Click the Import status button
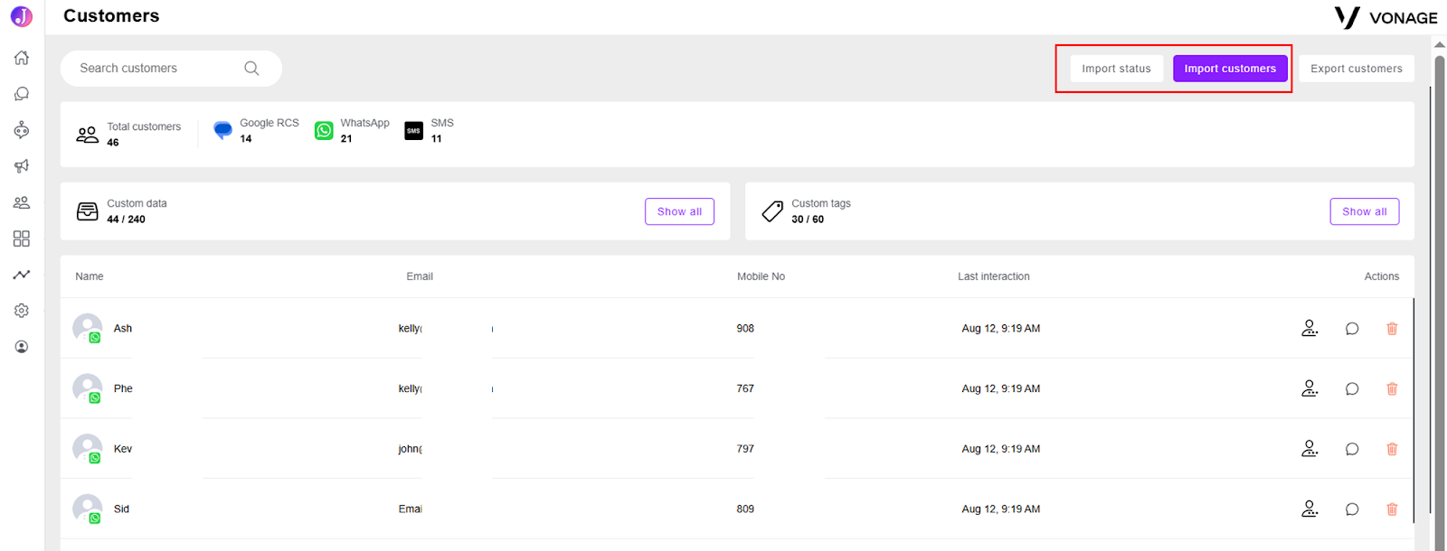This screenshot has width=1447, height=551. coord(1116,69)
